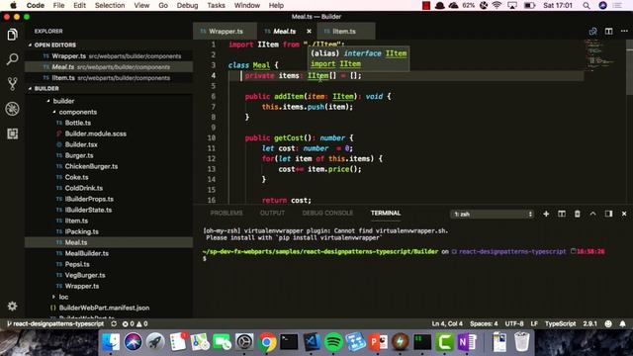Viewport: 633px width, 356px height.
Task: Change end of line sequence LF
Action: (534, 323)
